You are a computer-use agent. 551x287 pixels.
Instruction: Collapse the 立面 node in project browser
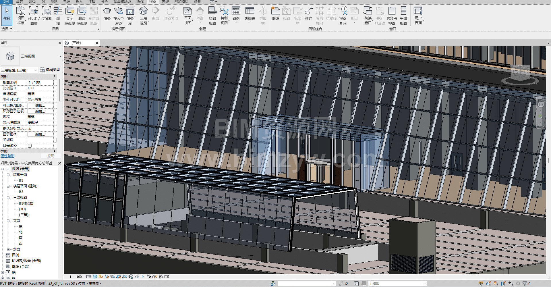8,221
